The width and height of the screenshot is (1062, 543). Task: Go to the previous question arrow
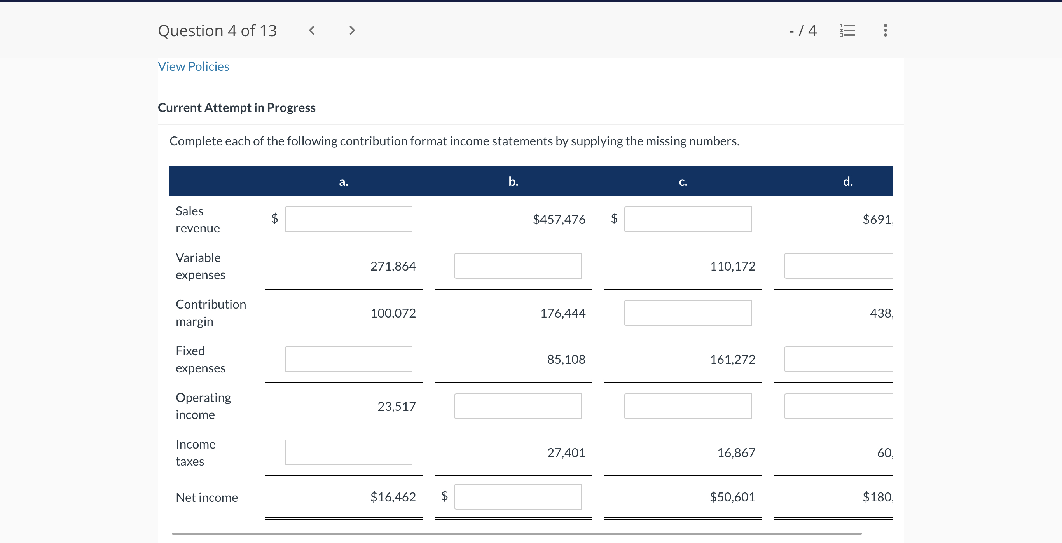[312, 30]
